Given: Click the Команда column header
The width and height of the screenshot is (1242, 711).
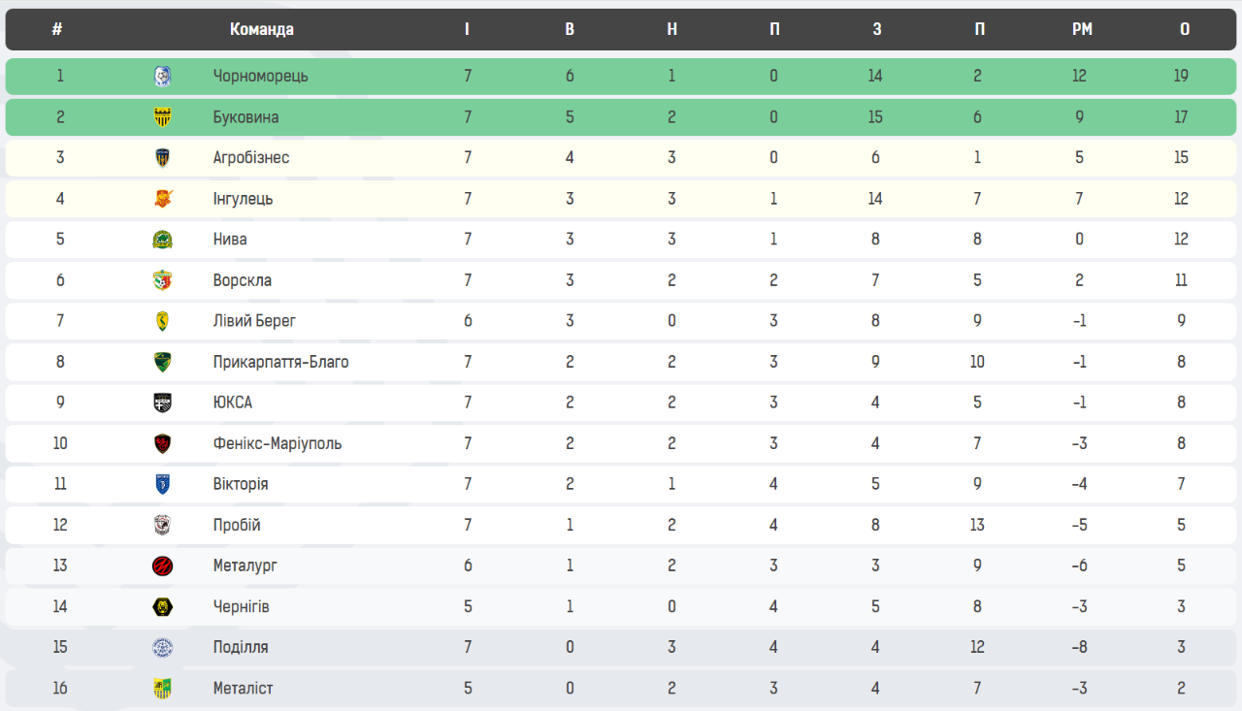Looking at the screenshot, I should 262,29.
